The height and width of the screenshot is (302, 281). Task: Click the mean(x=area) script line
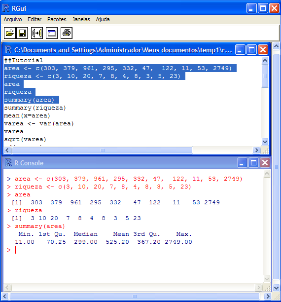(x=27, y=115)
